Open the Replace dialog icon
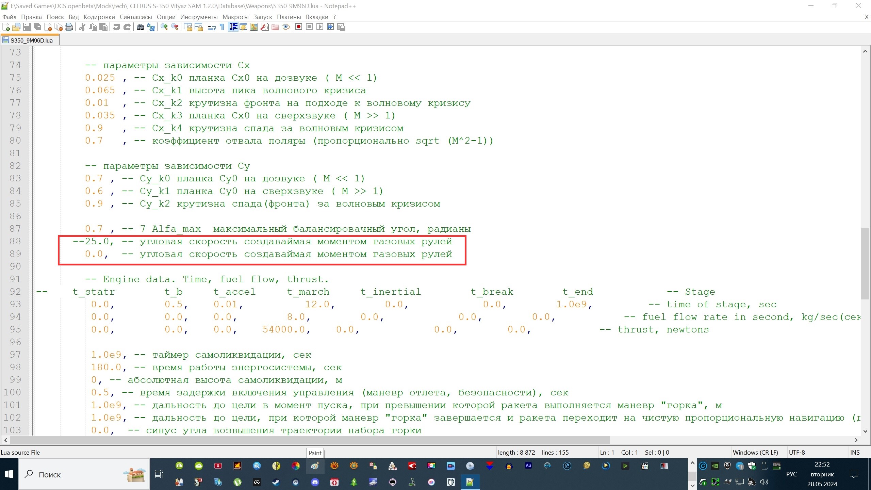Image resolution: width=871 pixels, height=490 pixels. click(x=151, y=27)
